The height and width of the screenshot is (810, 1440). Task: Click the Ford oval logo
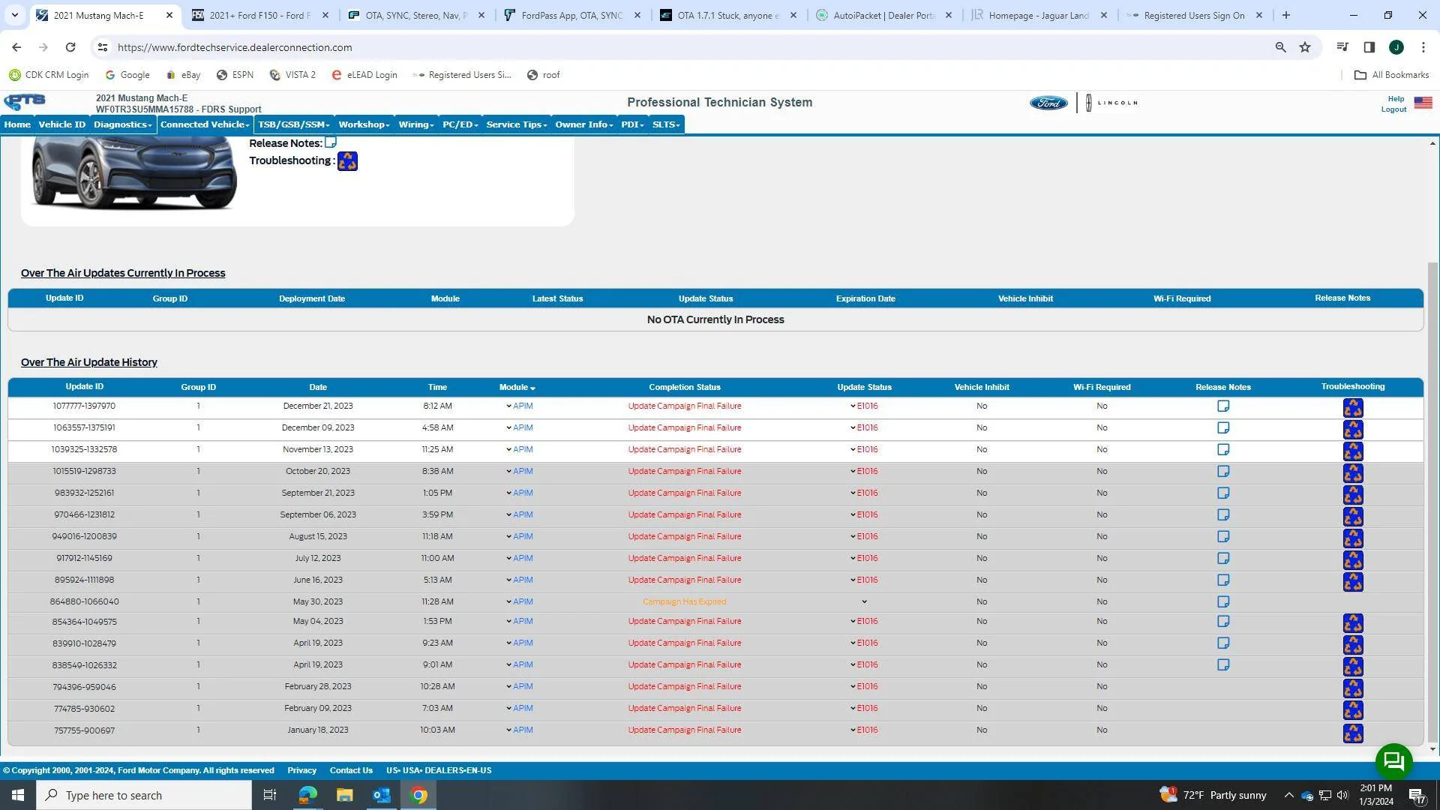(1048, 103)
